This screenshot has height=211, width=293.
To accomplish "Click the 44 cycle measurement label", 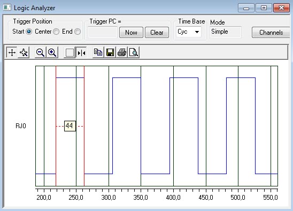I will [x=70, y=126].
